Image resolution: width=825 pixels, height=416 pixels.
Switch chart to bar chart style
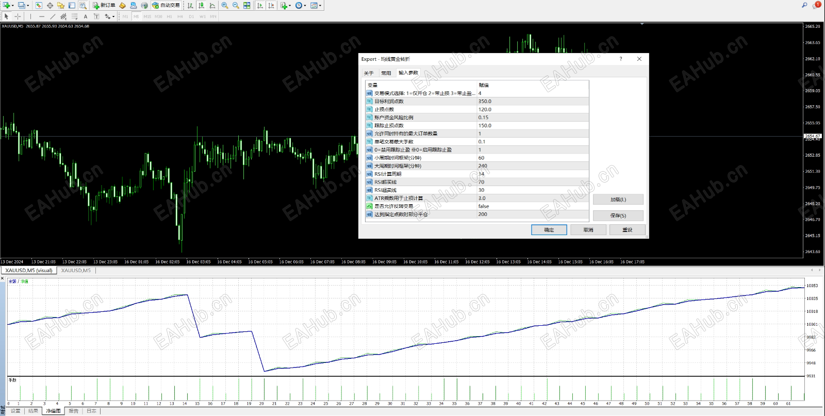pos(190,5)
